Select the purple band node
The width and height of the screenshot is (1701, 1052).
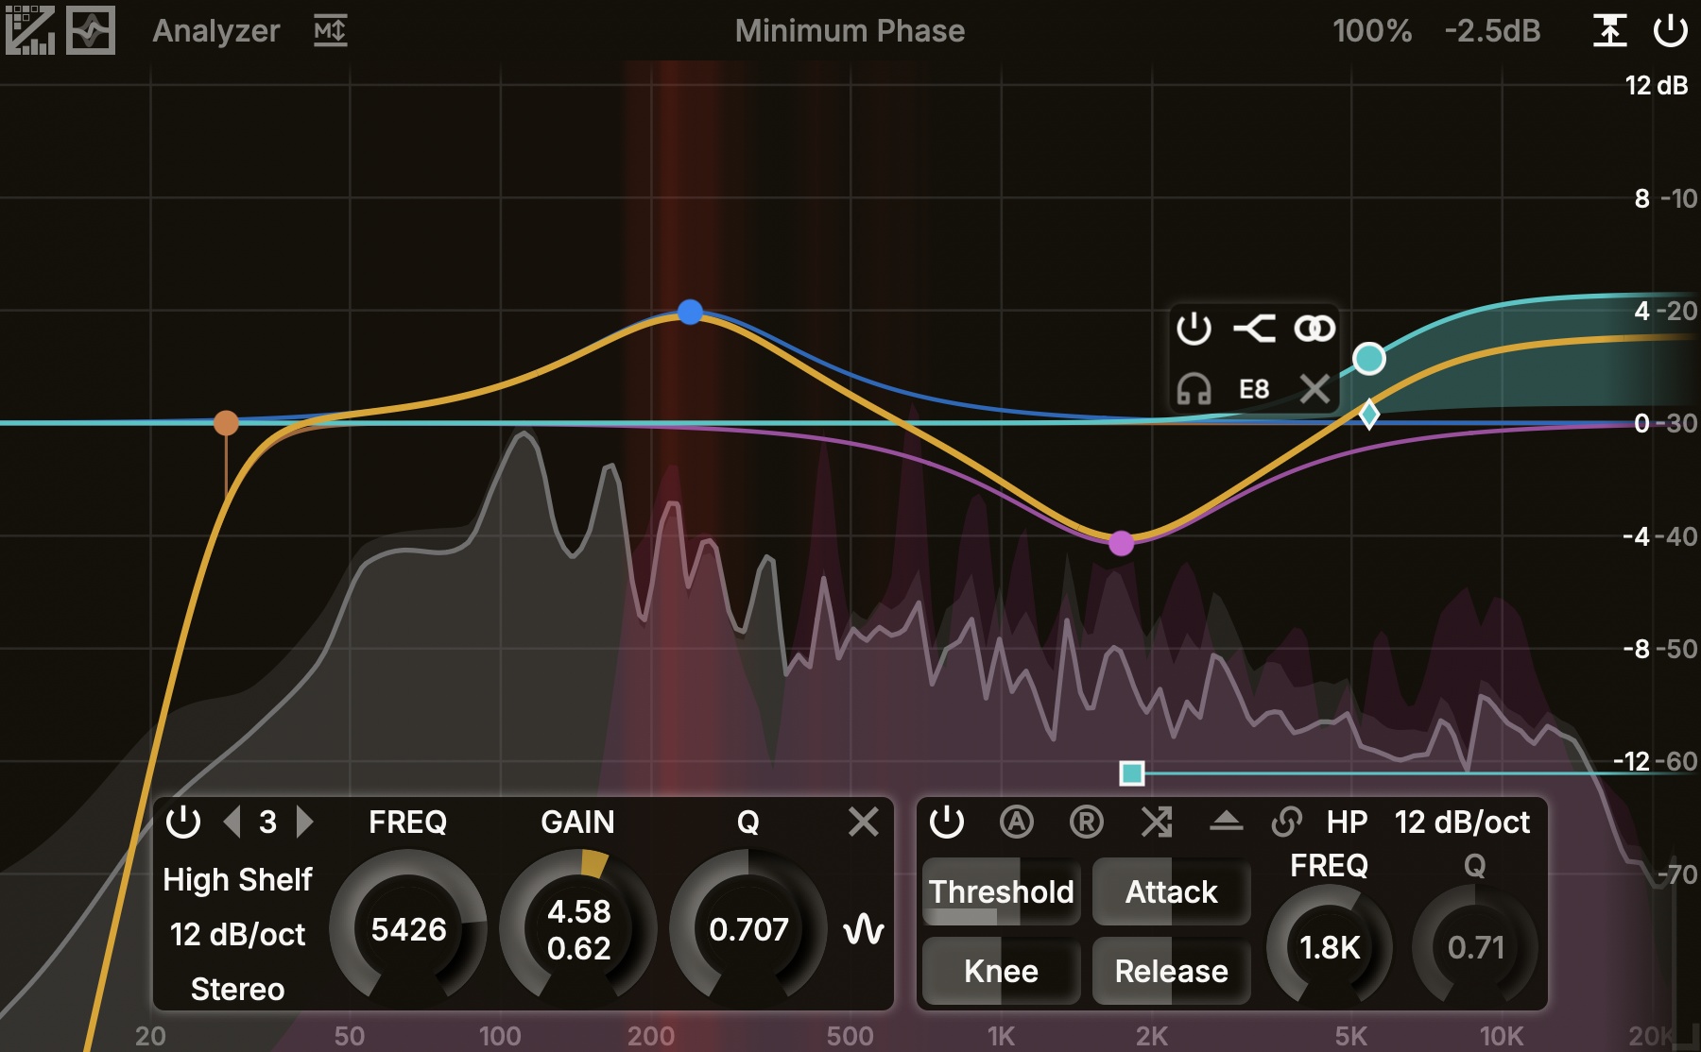1121,543
